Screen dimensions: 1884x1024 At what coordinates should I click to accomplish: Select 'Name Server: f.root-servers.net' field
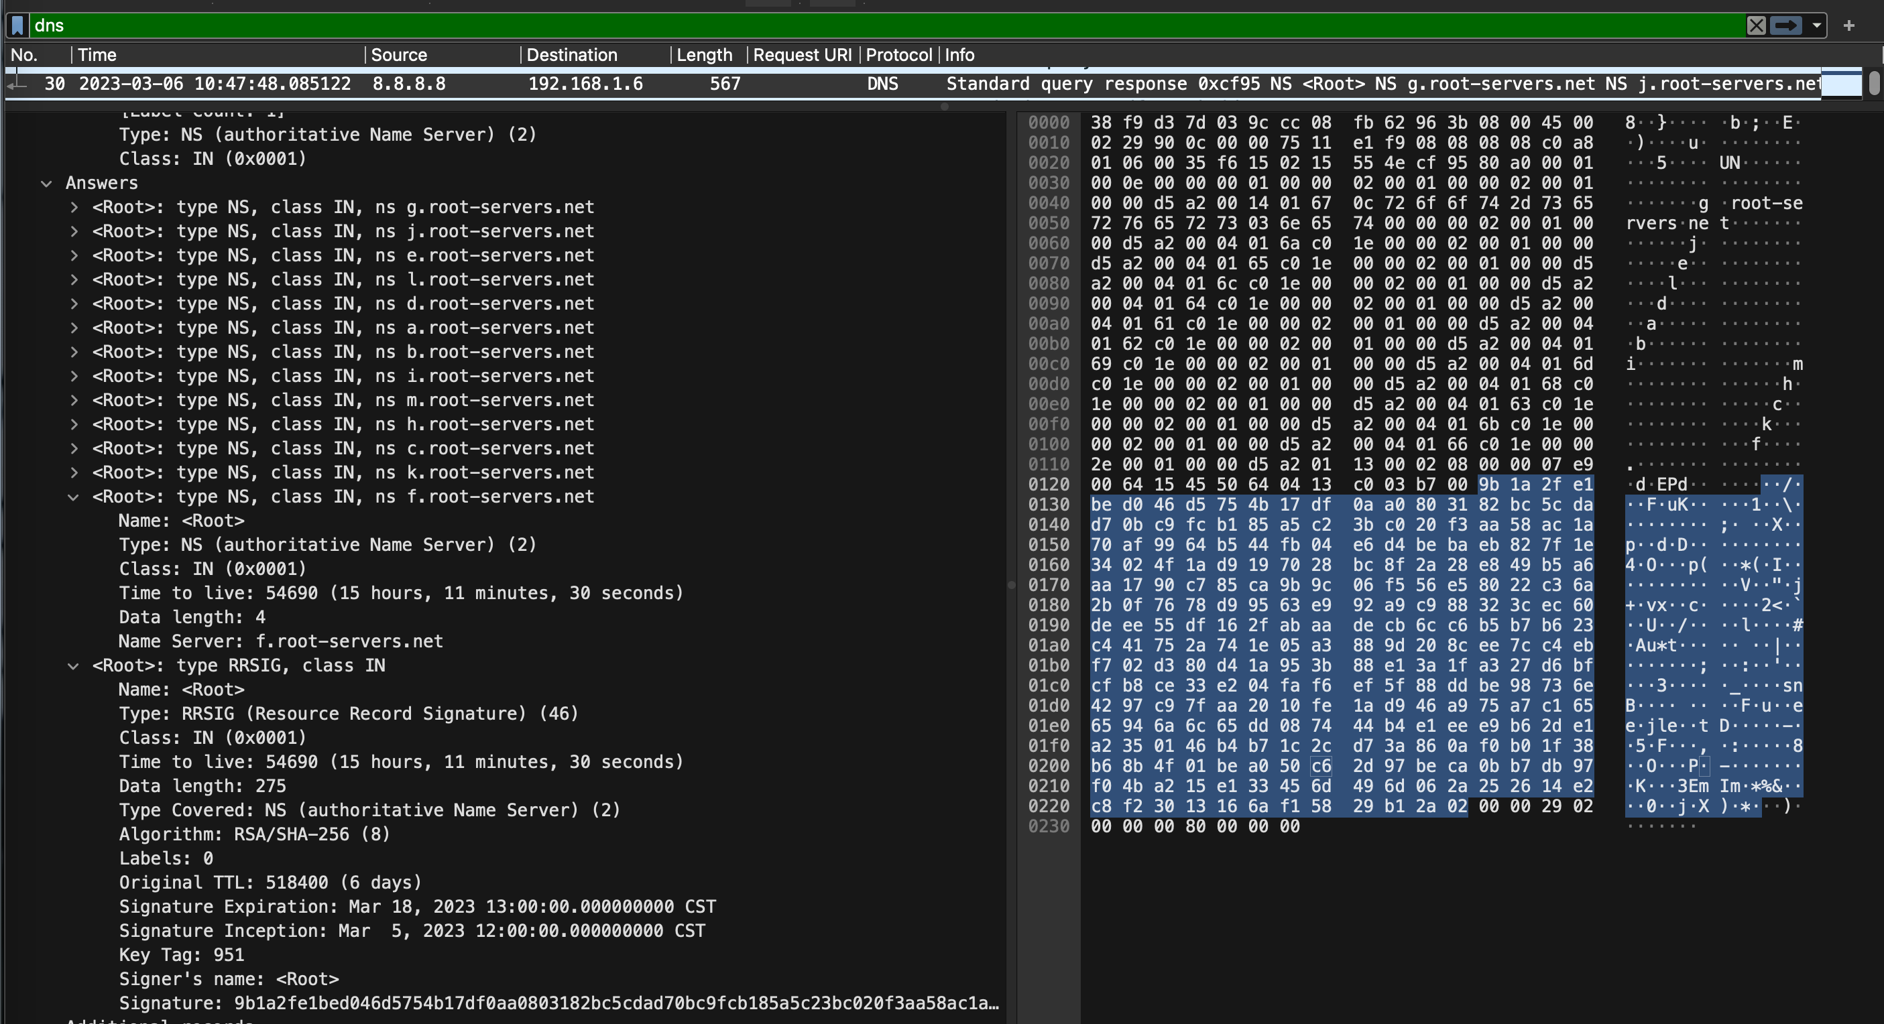click(x=281, y=641)
